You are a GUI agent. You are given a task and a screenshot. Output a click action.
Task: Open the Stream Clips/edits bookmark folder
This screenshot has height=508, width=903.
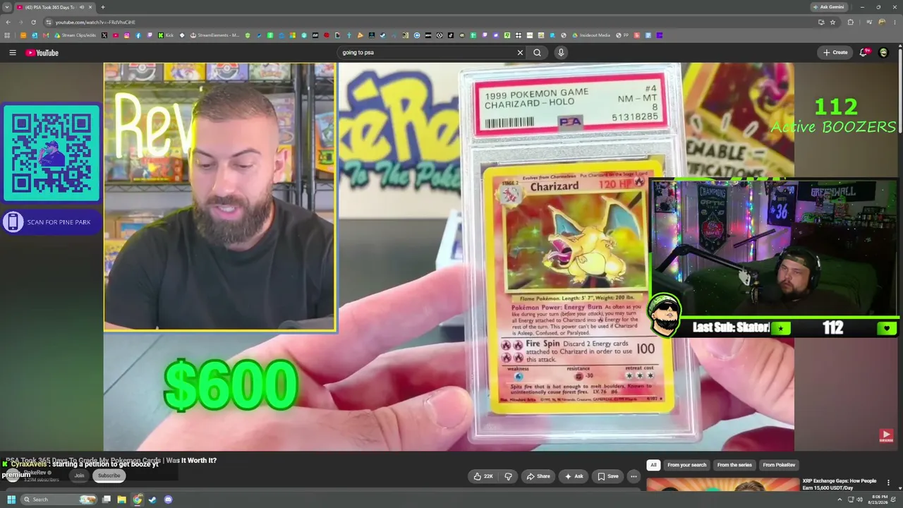pyautogui.click(x=75, y=35)
